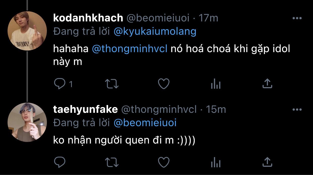View analytics for kodanhkhach's tweet
Viewport: 313px width, 175px height.
click(x=216, y=84)
